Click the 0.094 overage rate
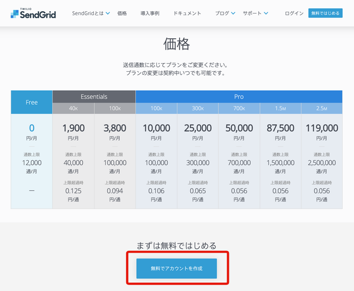 (x=115, y=191)
